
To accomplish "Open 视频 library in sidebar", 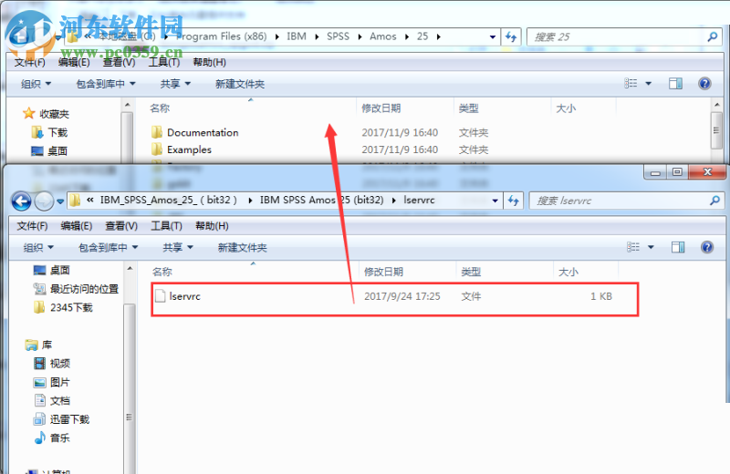I will tap(52, 364).
